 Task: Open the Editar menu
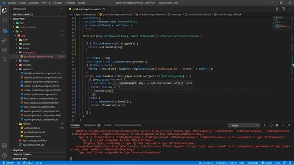(23, 3)
